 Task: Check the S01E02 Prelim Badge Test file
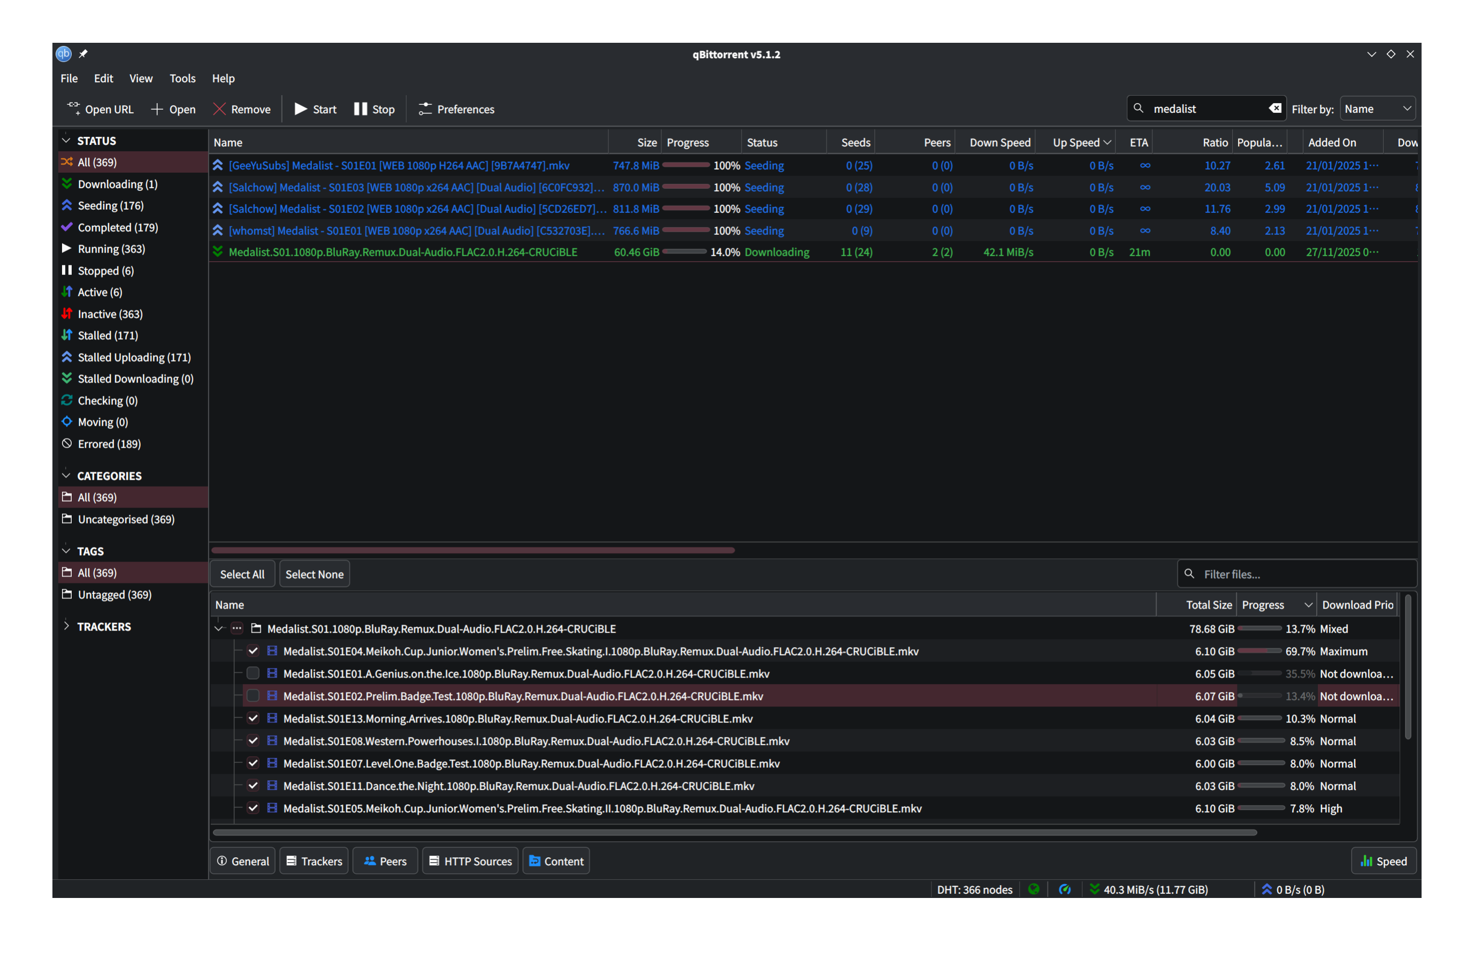tap(253, 696)
